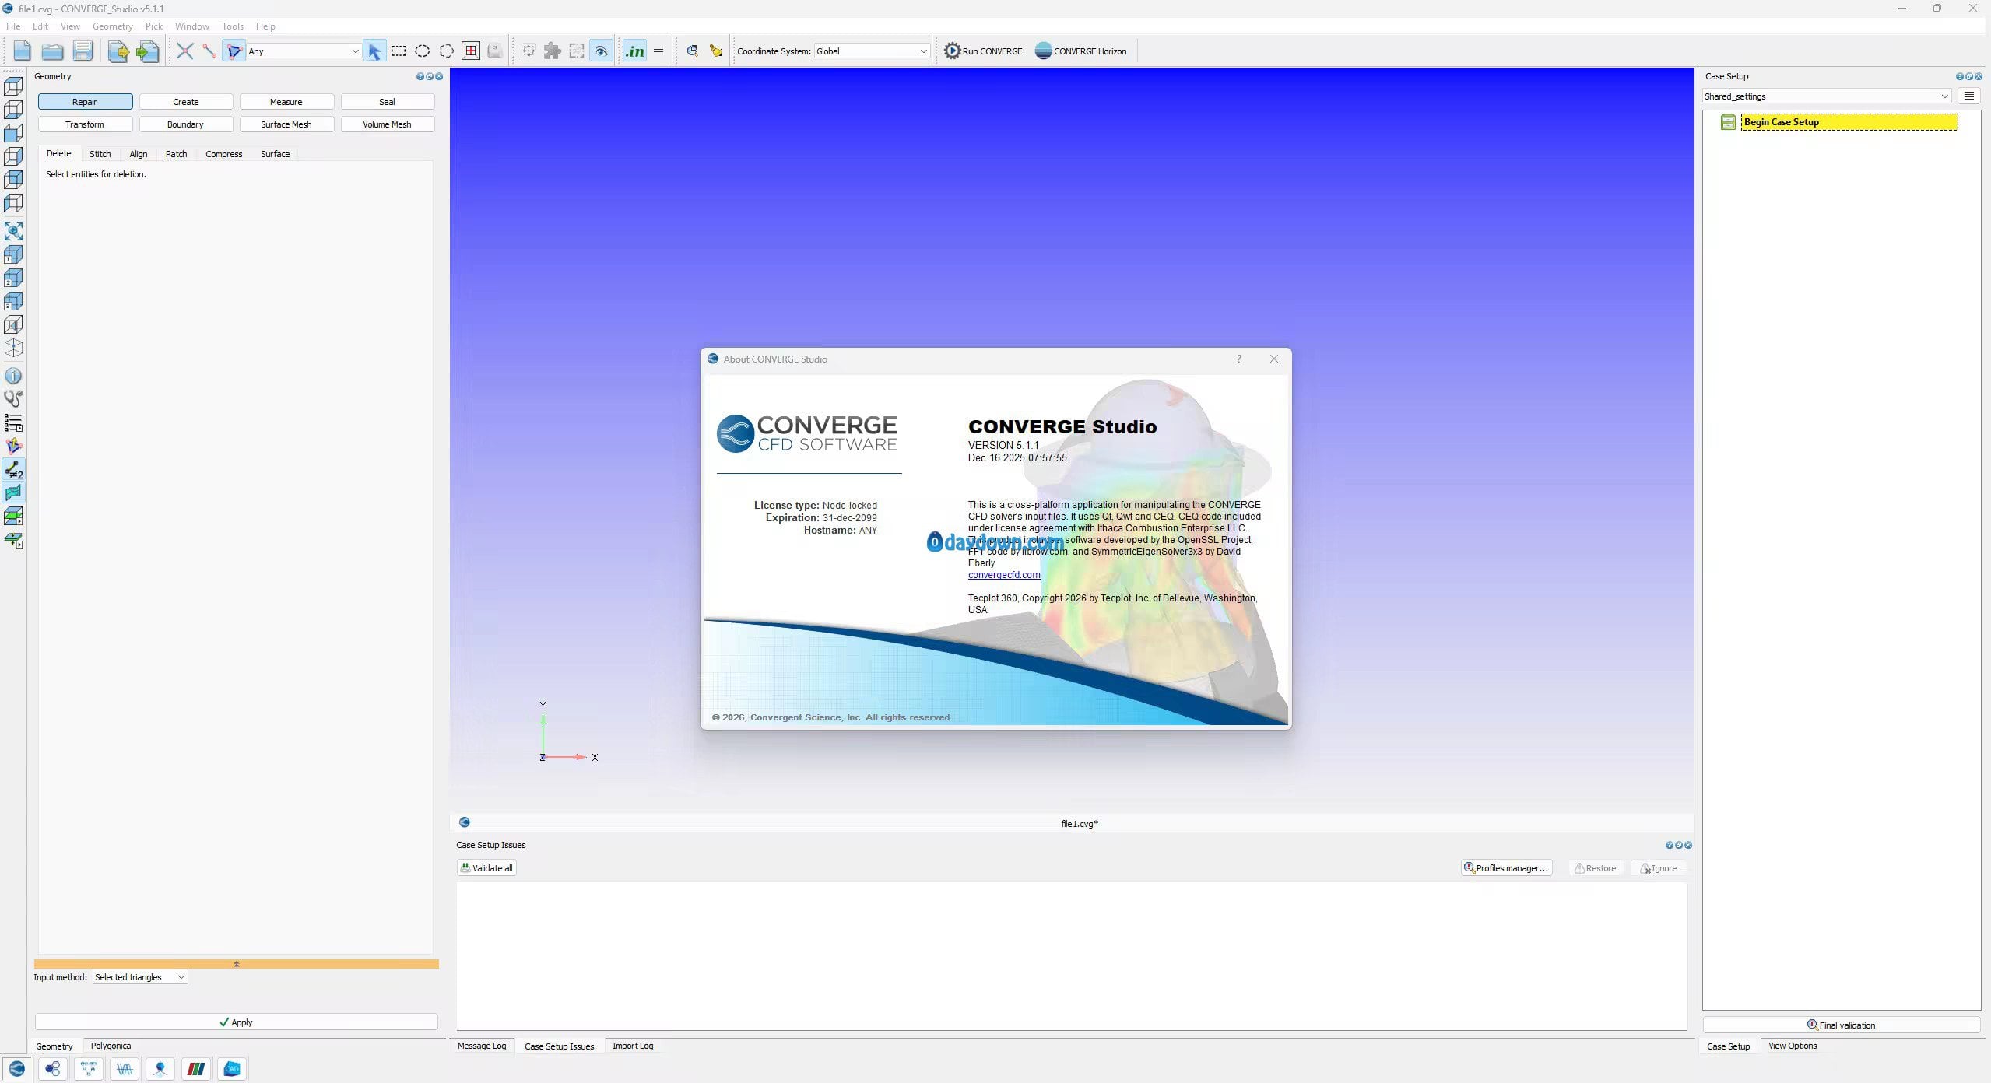The image size is (1991, 1083).
Task: Click the blue info icon in sidebar
Action: click(x=13, y=376)
